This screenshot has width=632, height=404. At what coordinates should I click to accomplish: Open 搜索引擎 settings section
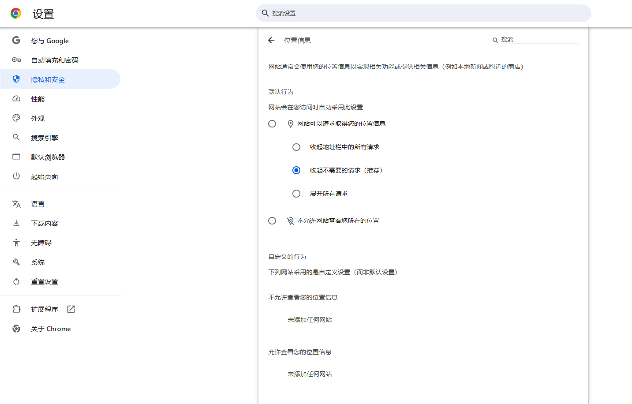60,138
